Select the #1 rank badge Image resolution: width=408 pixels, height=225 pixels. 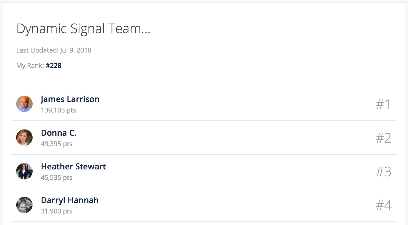pos(383,104)
